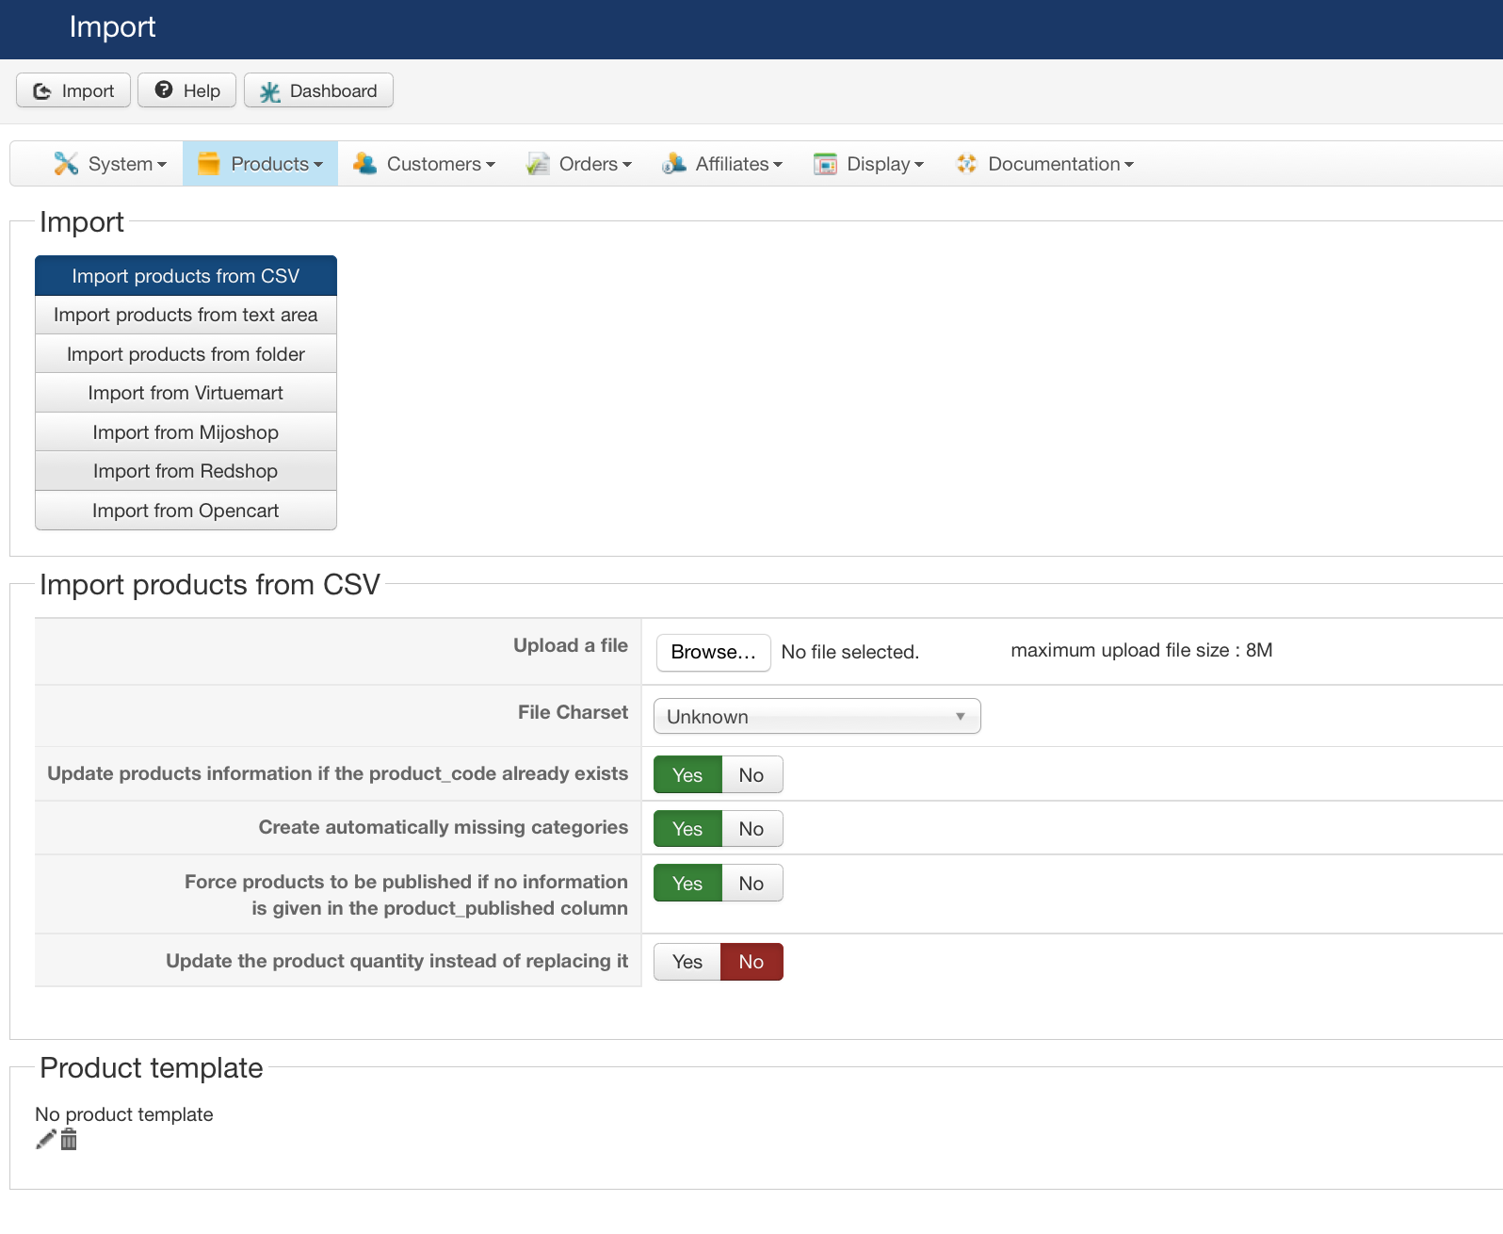Expand the Documentation menu
The height and width of the screenshot is (1234, 1503).
pos(1044,164)
